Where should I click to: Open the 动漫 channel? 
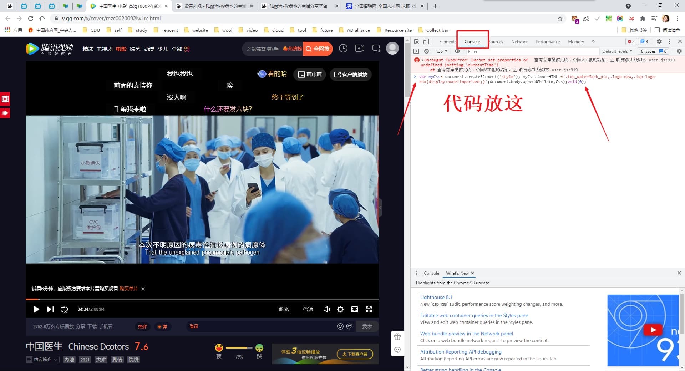pyautogui.click(x=149, y=49)
